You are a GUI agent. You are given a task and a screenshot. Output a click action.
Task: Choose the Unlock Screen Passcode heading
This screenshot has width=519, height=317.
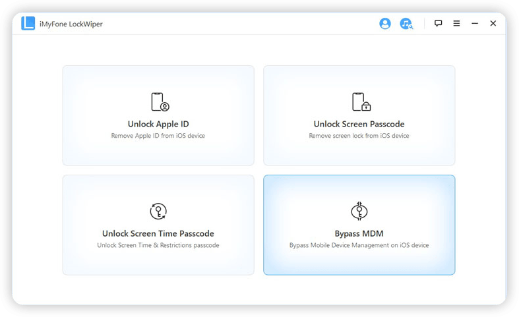(x=359, y=124)
